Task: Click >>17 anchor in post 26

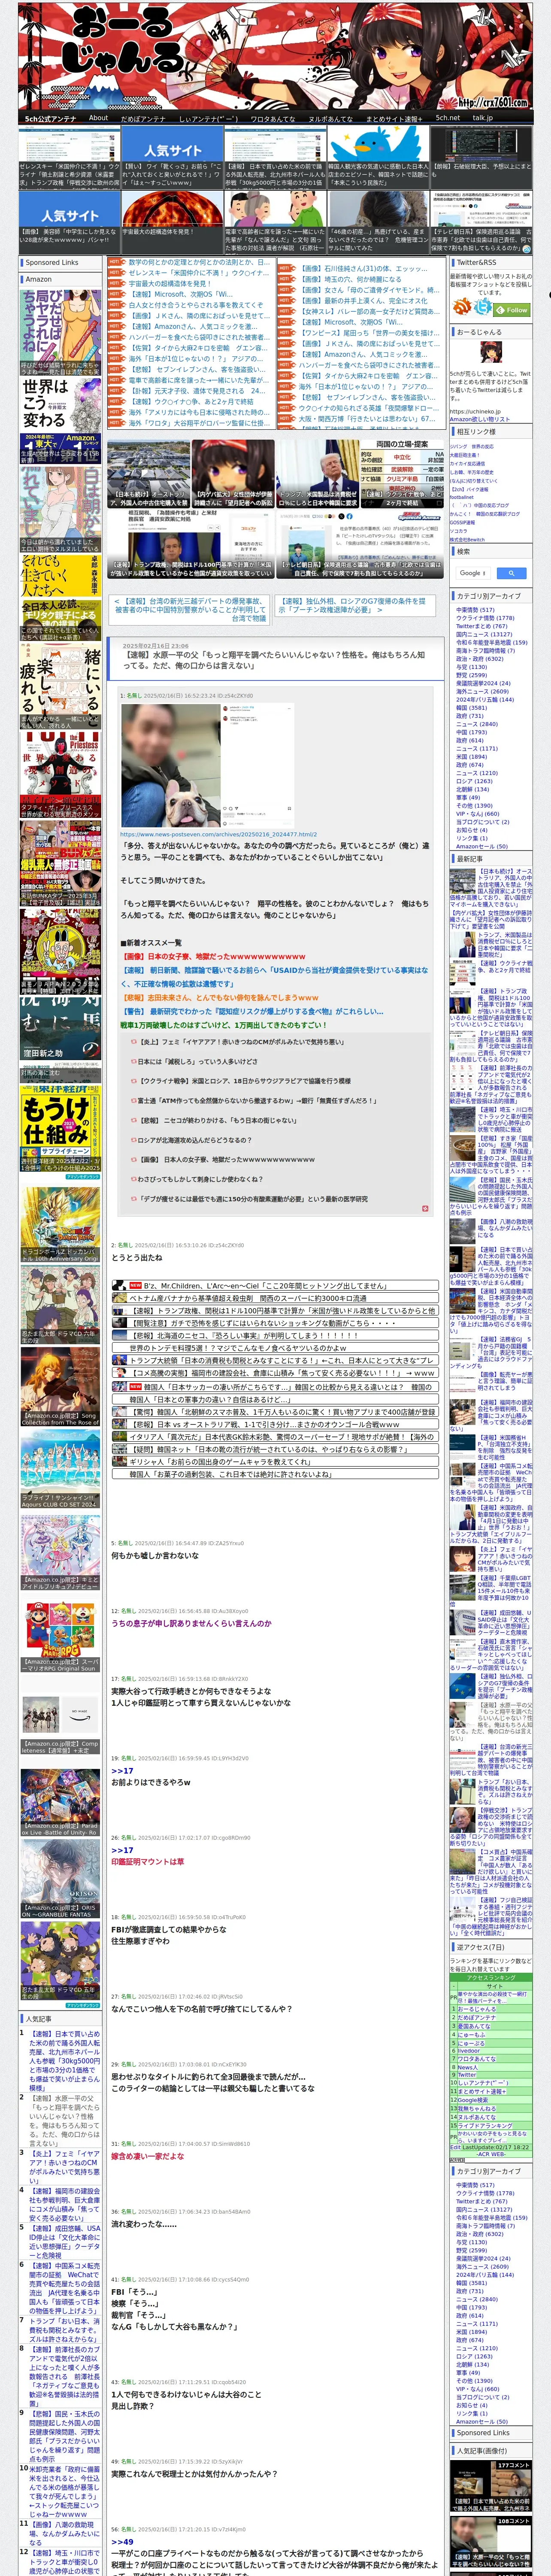Action: pyautogui.click(x=121, y=1849)
